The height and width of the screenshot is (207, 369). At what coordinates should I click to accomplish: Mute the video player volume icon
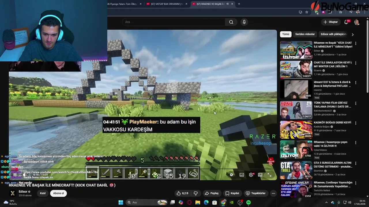click(x=25, y=175)
